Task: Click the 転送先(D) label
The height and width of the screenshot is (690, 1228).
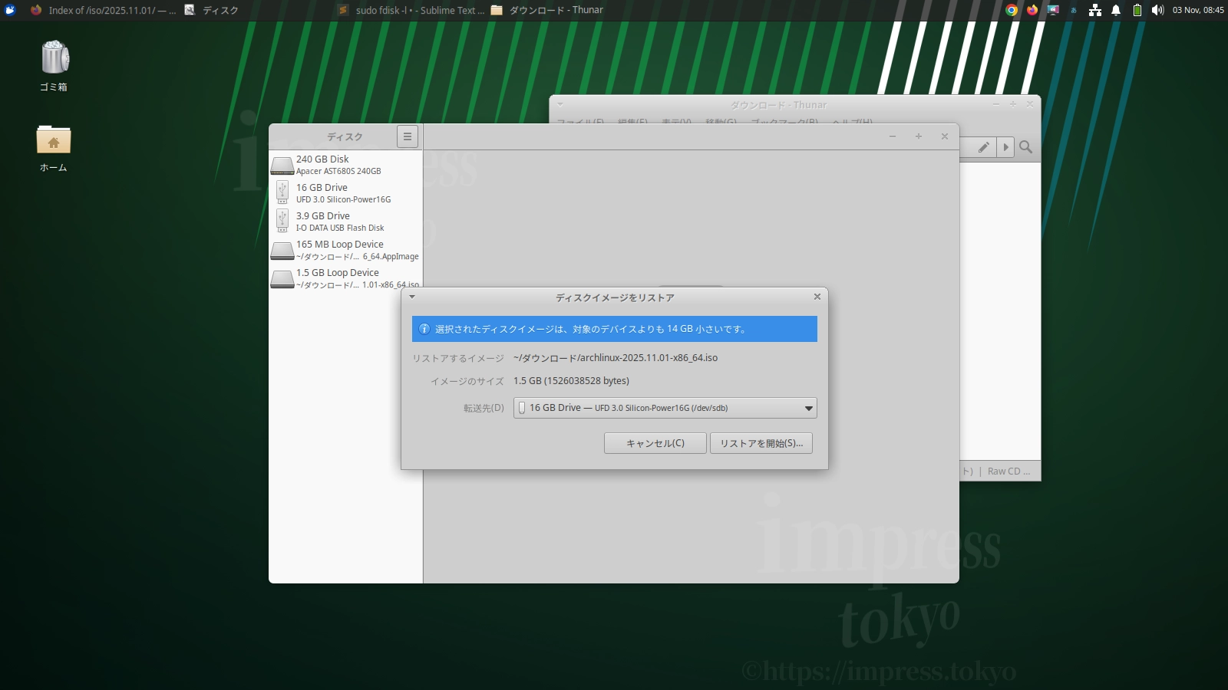Action: 484,408
